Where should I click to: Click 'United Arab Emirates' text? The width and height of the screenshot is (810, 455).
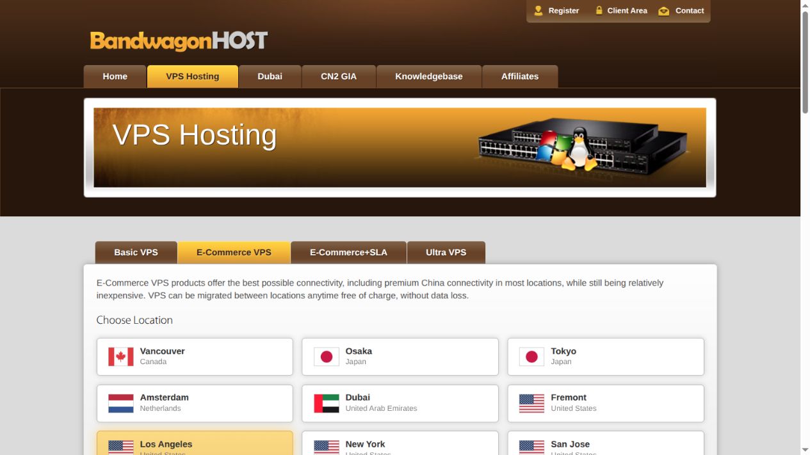click(381, 408)
